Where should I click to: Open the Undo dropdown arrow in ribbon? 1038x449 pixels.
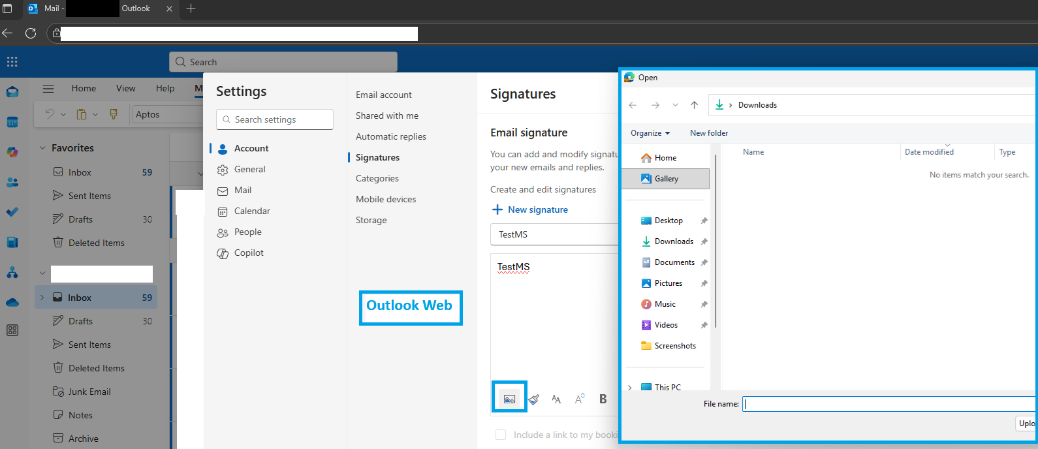click(x=63, y=114)
